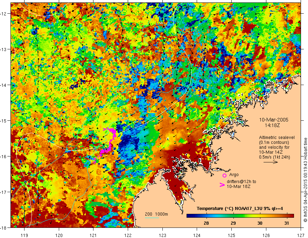
Task: Click longitude axis label '126'
Action: click(x=266, y=235)
